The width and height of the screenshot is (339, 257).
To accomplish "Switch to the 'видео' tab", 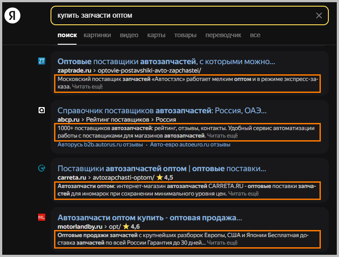I will pyautogui.click(x=129, y=35).
